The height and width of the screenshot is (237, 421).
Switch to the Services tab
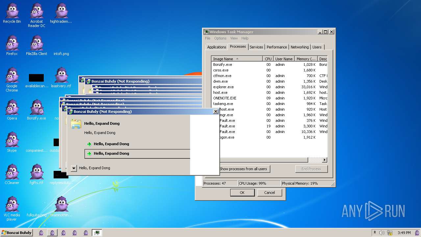pyautogui.click(x=256, y=47)
